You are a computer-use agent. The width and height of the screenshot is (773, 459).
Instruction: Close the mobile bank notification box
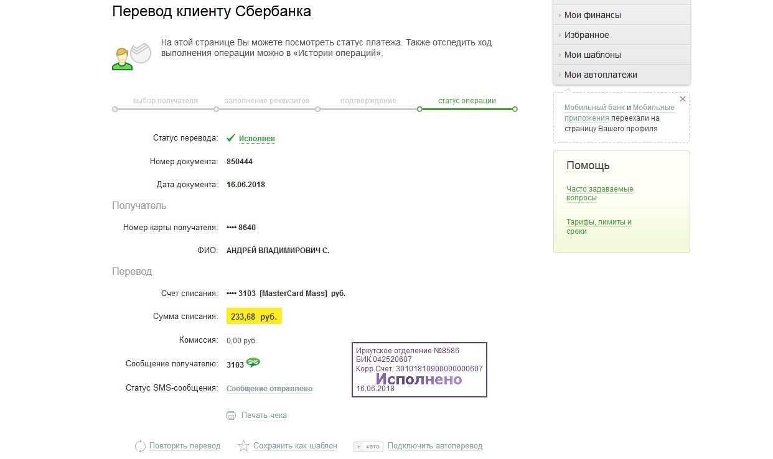click(x=683, y=99)
